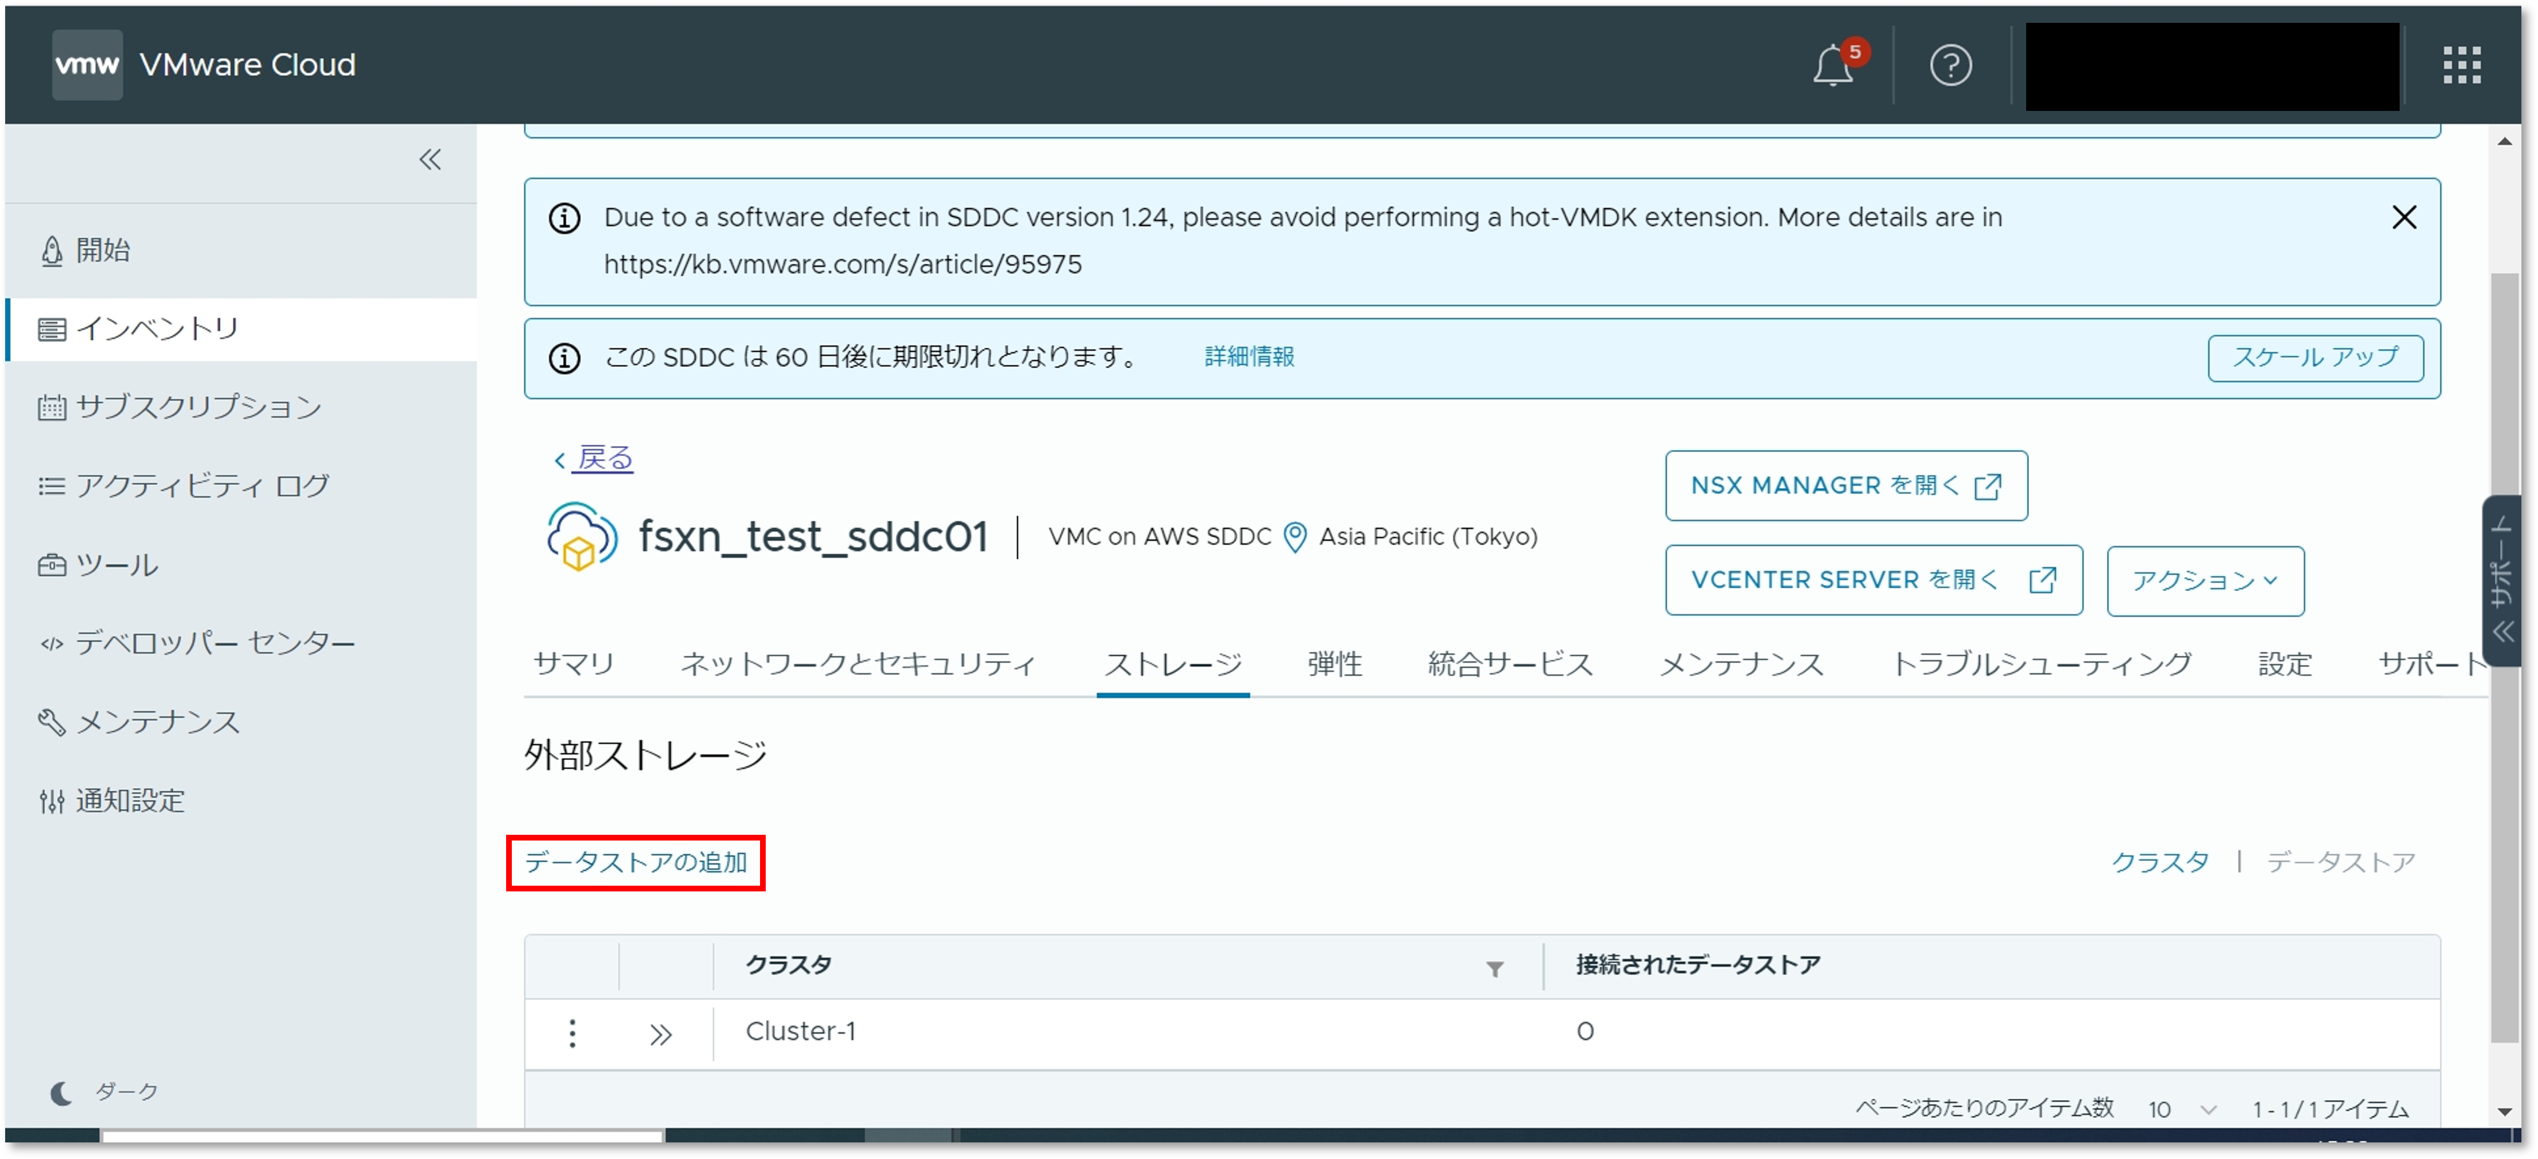Switch to the 統合サービス tab
This screenshot has height=1159, width=2538.
[x=1509, y=664]
